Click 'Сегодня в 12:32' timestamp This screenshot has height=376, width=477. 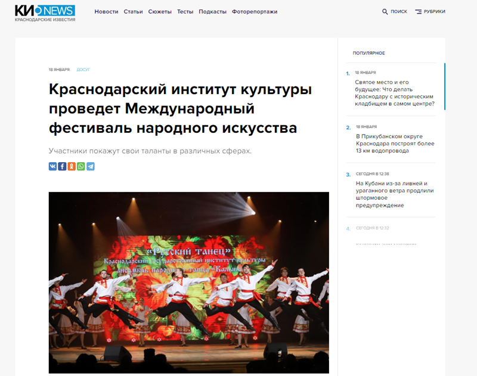pyautogui.click(x=372, y=228)
